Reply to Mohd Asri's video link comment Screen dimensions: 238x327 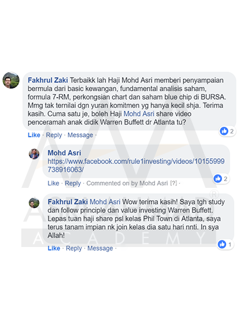73,183
